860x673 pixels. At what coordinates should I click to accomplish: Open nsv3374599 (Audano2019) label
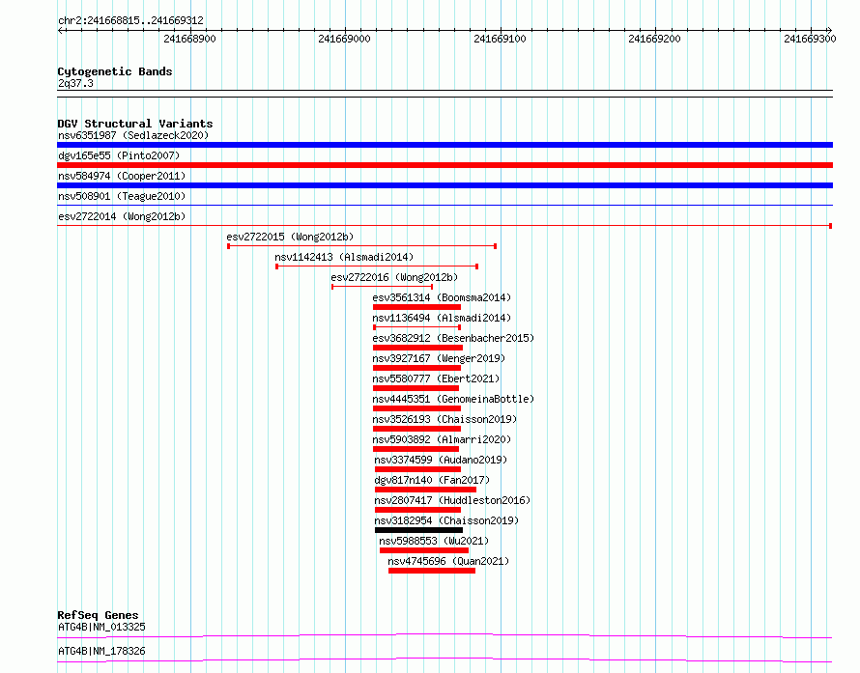pos(441,460)
